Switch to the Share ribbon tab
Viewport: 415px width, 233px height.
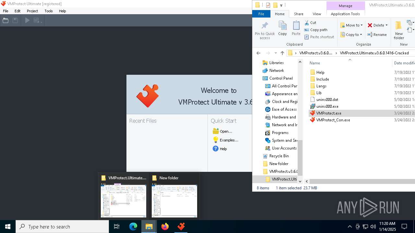[299, 14]
